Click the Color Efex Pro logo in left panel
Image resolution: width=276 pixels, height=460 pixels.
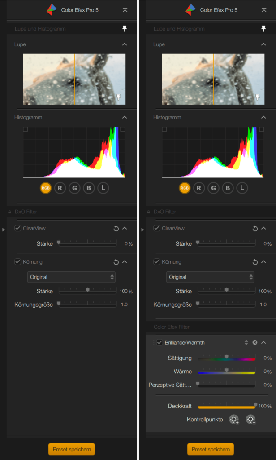tap(52, 10)
